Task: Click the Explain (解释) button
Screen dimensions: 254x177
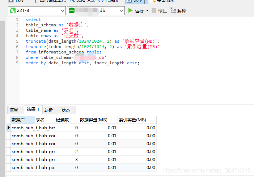Action: 178,11
